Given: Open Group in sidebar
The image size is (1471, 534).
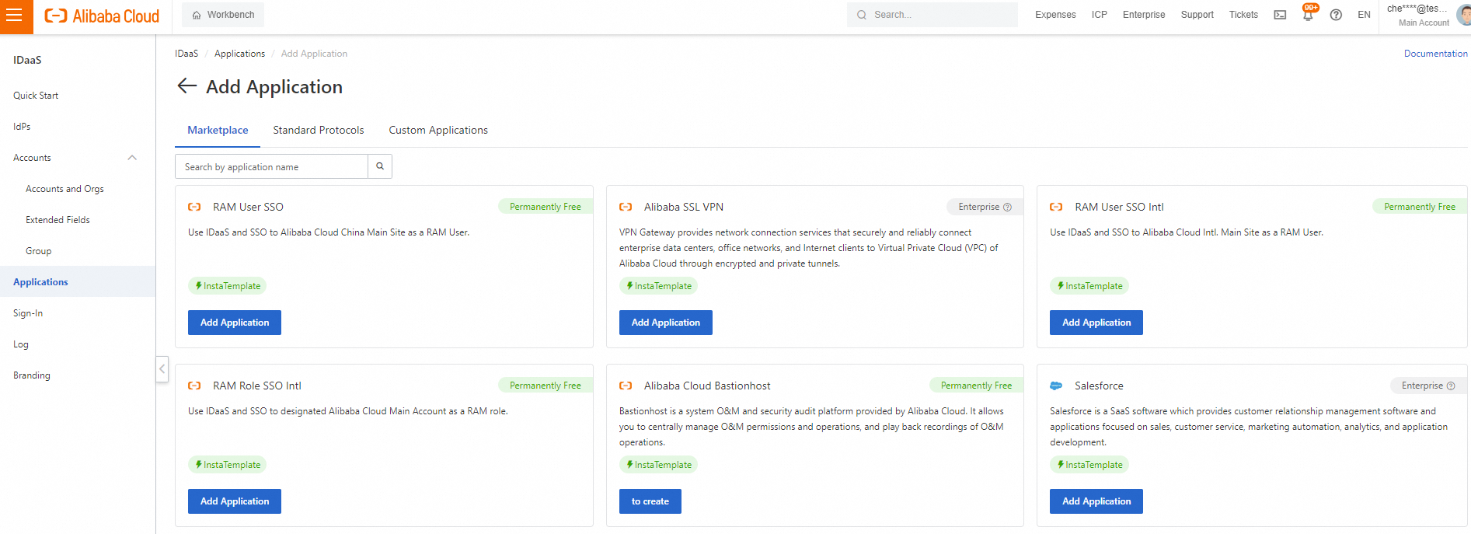Looking at the screenshot, I should click(38, 251).
